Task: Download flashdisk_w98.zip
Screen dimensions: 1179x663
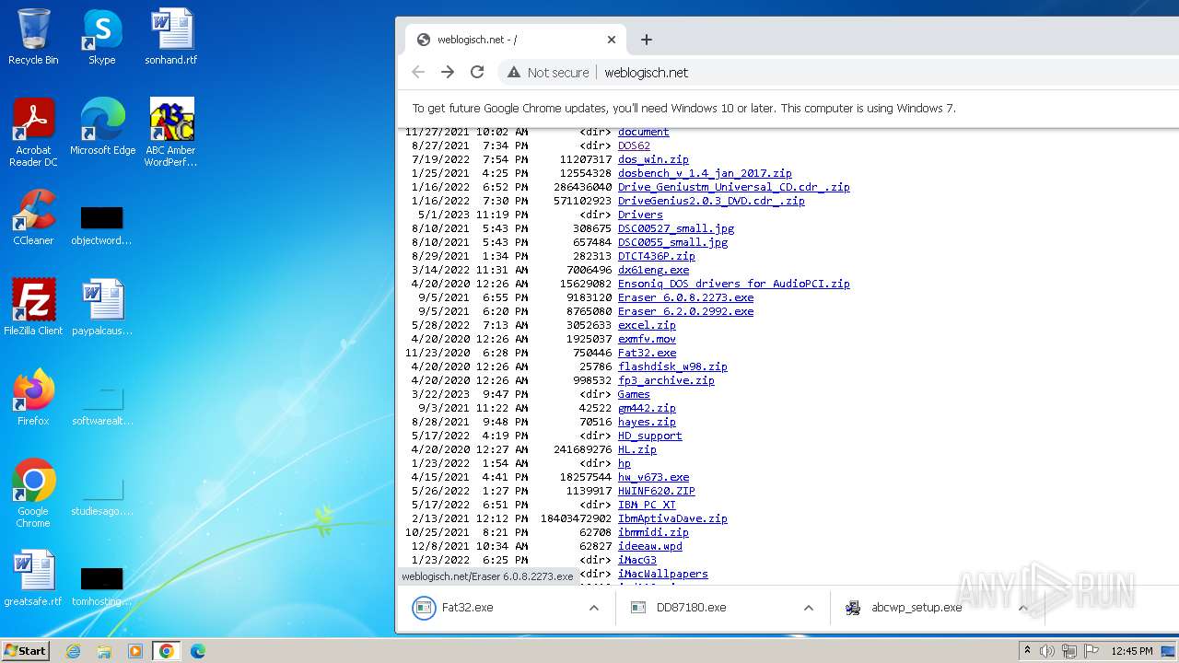Action: [x=672, y=366]
